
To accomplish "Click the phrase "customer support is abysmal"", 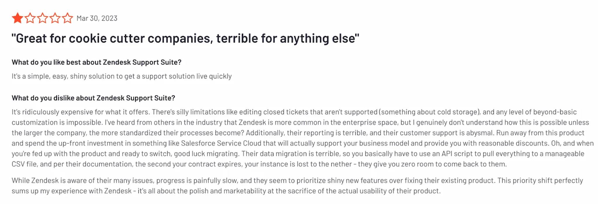I will tap(446, 133).
